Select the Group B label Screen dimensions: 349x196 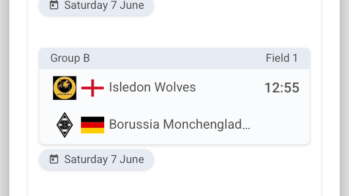(x=70, y=58)
